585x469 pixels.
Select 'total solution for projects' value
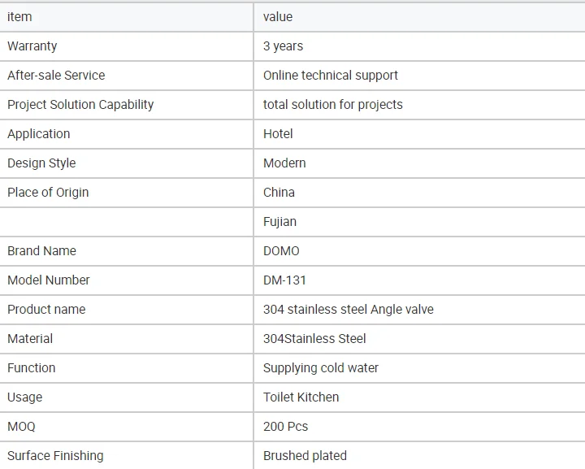click(332, 105)
